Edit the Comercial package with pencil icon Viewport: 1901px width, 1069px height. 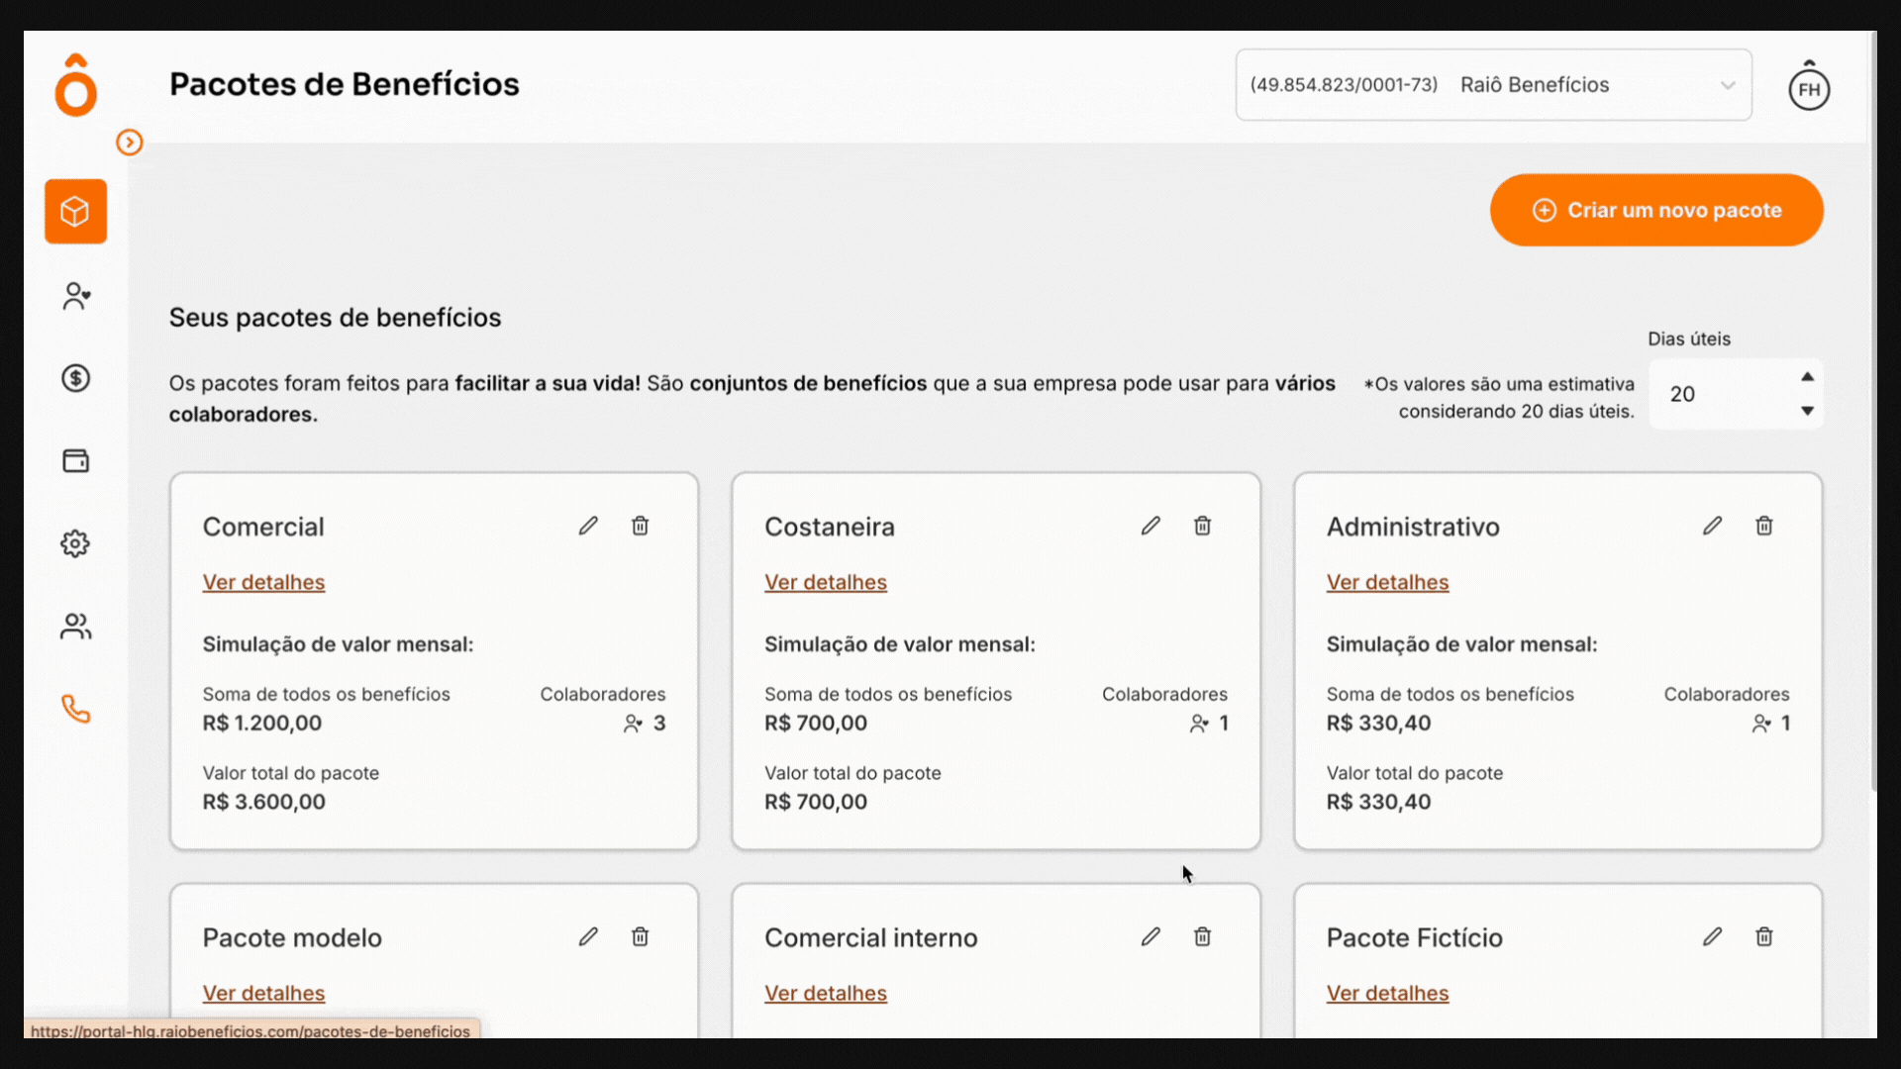[589, 525]
